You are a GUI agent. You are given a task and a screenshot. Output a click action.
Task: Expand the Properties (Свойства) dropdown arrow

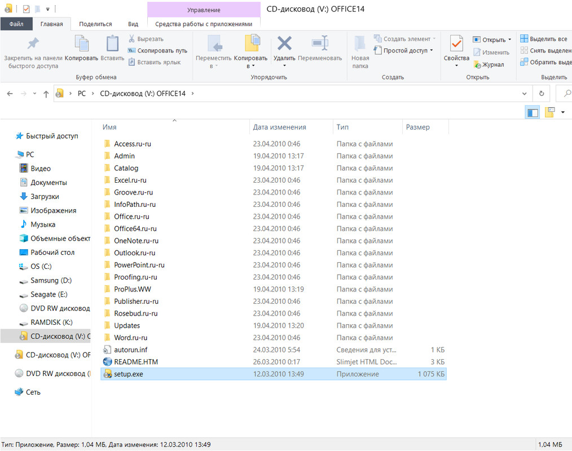point(456,65)
